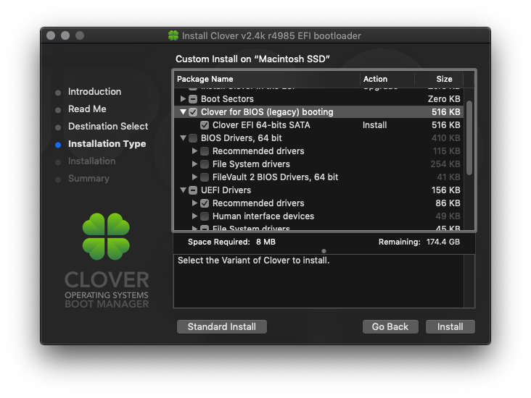Click the Clover icon in the title bar
The image size is (531, 398).
173,35
